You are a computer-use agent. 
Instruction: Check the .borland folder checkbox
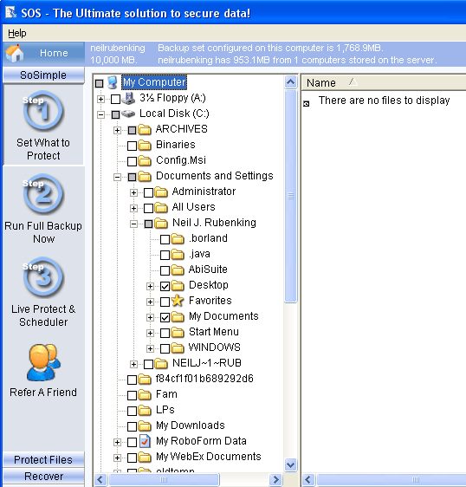click(165, 239)
